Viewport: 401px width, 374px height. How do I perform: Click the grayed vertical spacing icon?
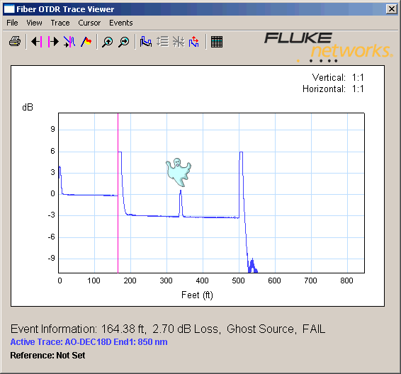tap(162, 41)
